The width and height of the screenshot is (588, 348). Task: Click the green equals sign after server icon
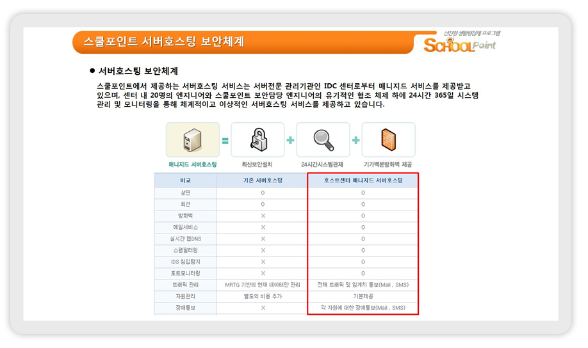(x=225, y=141)
